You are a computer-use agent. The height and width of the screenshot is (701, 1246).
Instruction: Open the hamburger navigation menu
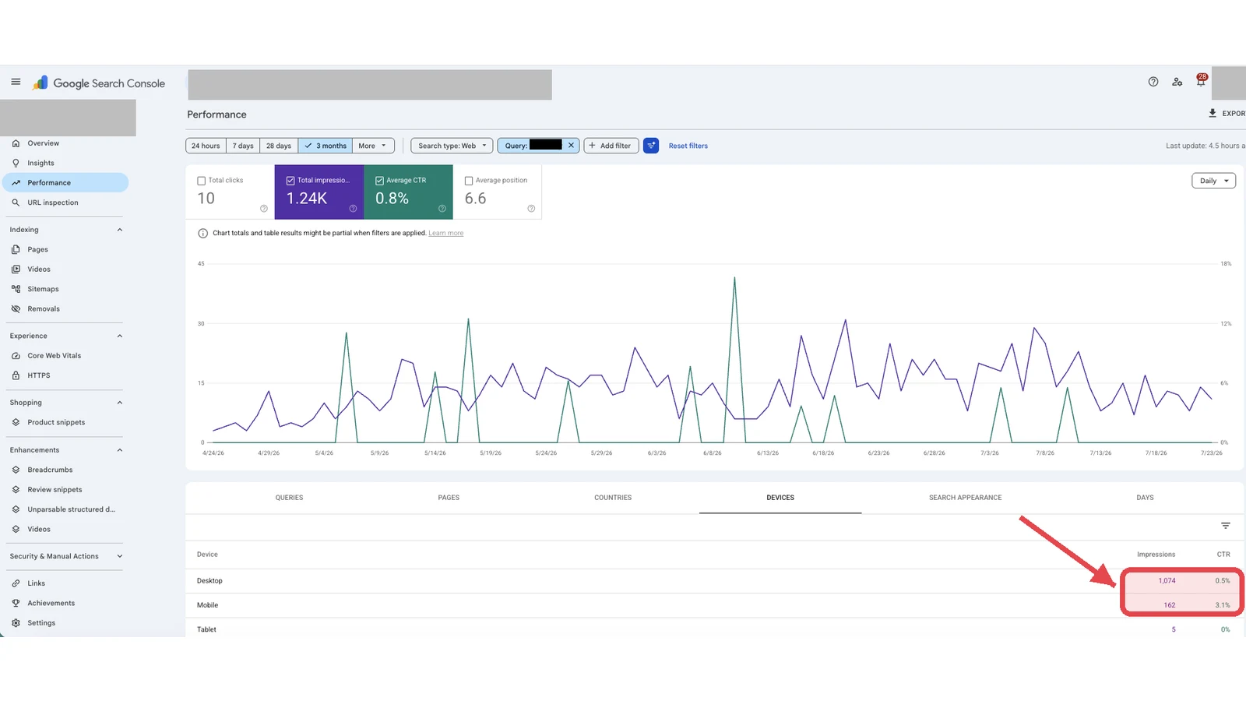pyautogui.click(x=16, y=82)
